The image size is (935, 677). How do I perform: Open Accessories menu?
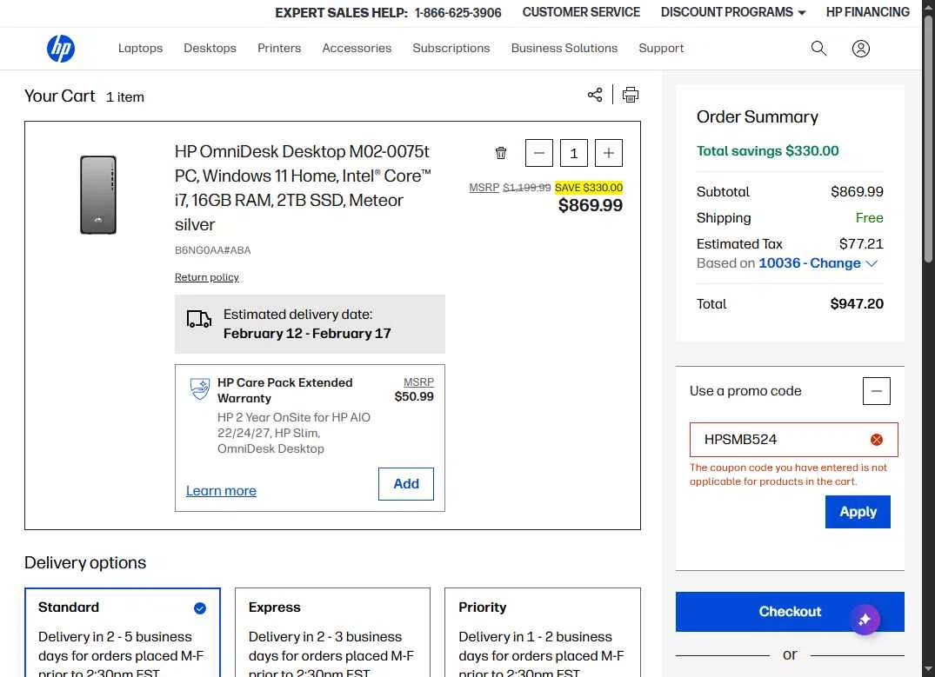(357, 49)
